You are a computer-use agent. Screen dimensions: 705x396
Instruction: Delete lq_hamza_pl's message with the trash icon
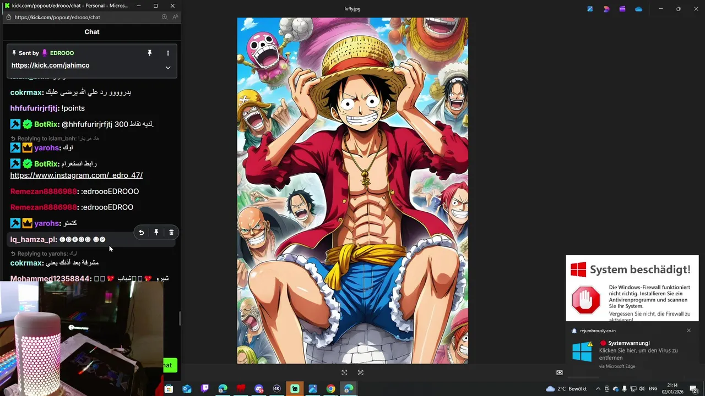pos(171,233)
